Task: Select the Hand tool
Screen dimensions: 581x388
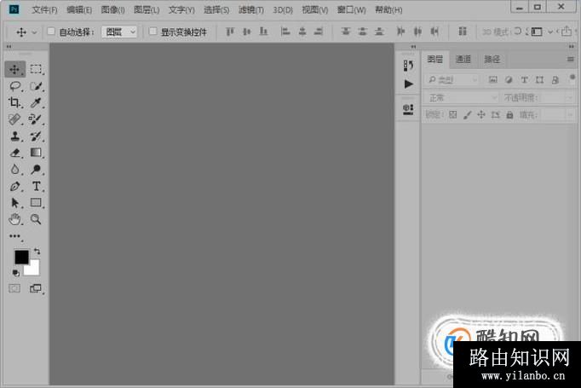Action: coord(14,219)
